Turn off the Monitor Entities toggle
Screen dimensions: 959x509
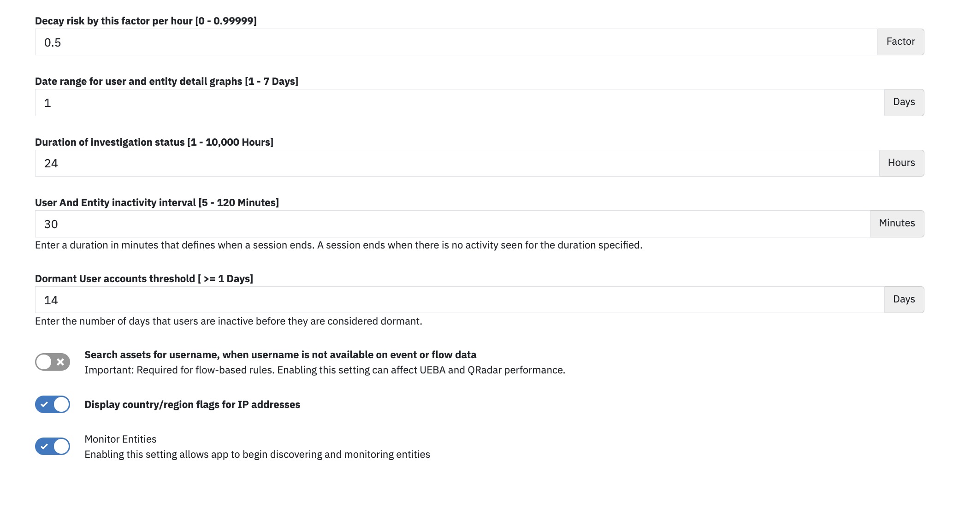[x=53, y=446]
